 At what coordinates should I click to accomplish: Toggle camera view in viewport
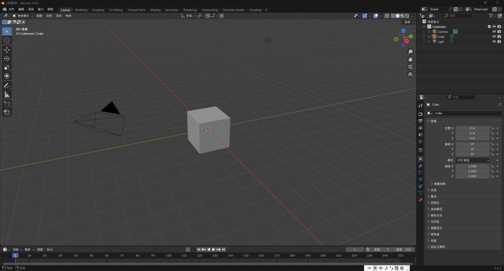[410, 67]
